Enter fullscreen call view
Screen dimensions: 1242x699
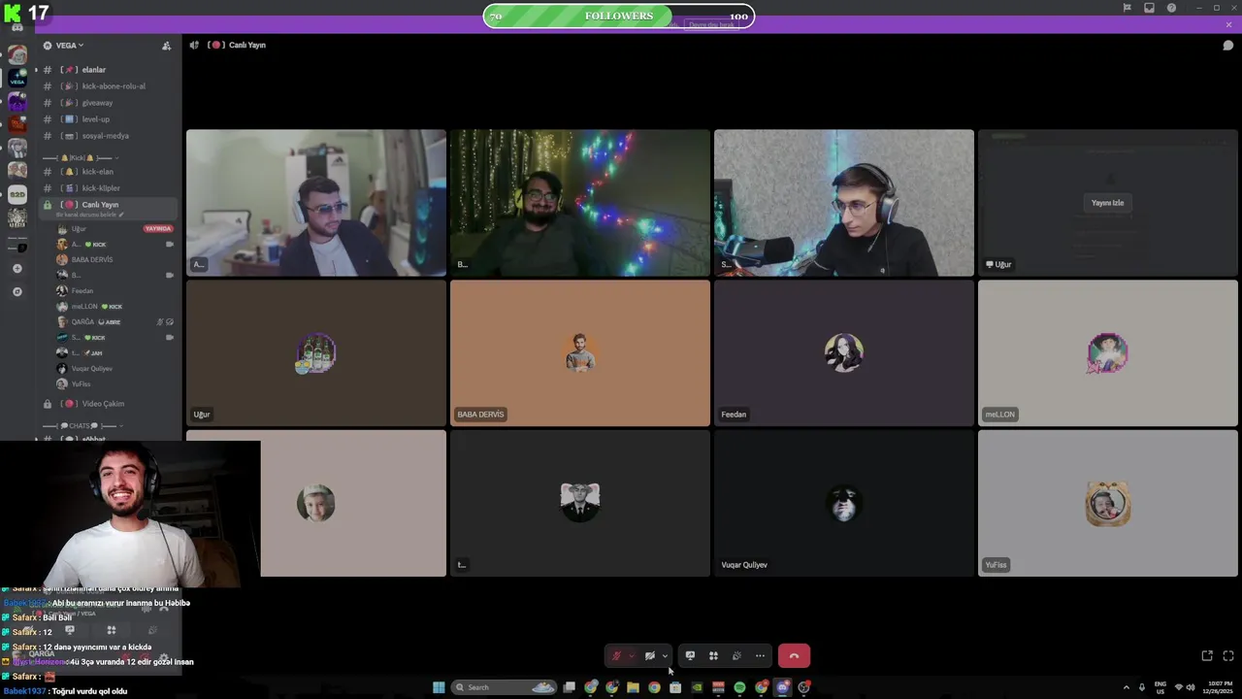[1228, 656]
